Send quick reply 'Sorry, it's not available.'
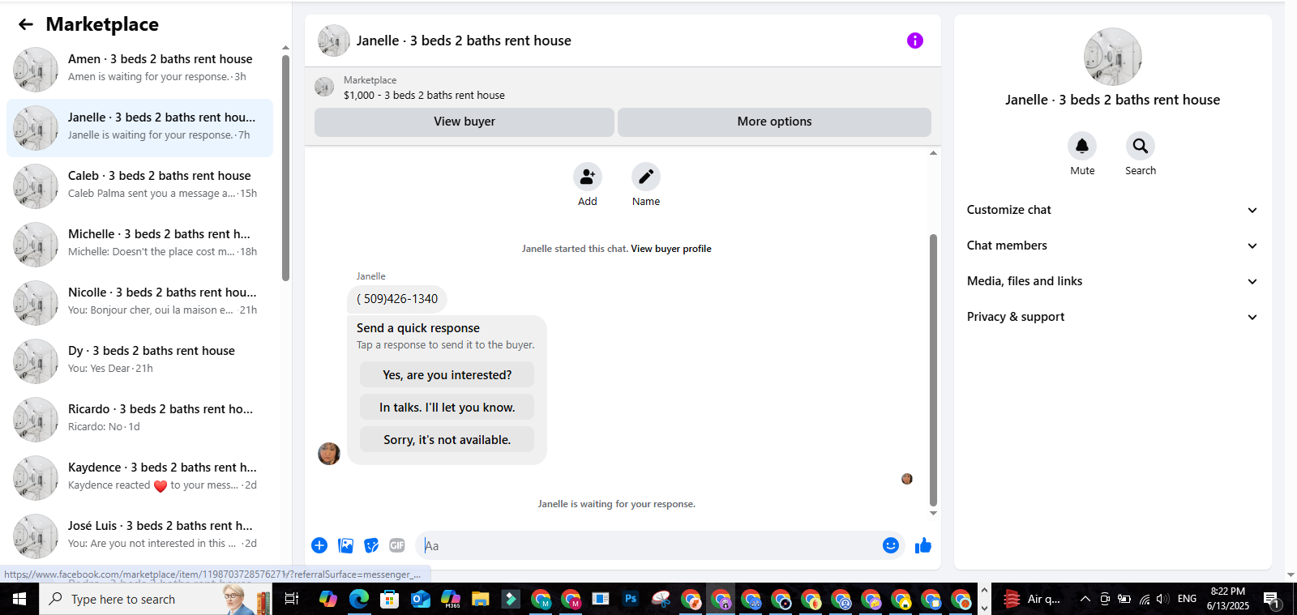Image resolution: width=1297 pixels, height=615 pixels. point(447,440)
